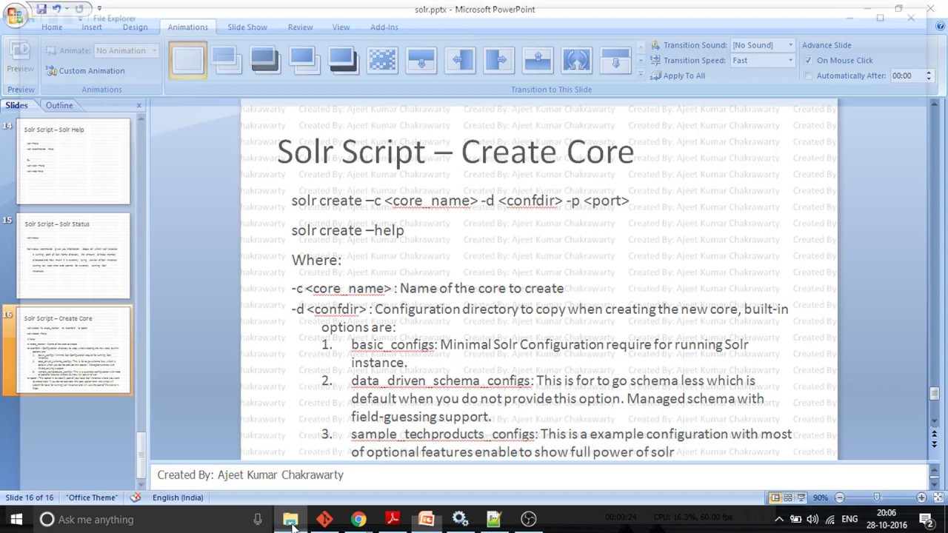The width and height of the screenshot is (948, 533).
Task: Open the action center notifications icon
Action: tap(926, 519)
